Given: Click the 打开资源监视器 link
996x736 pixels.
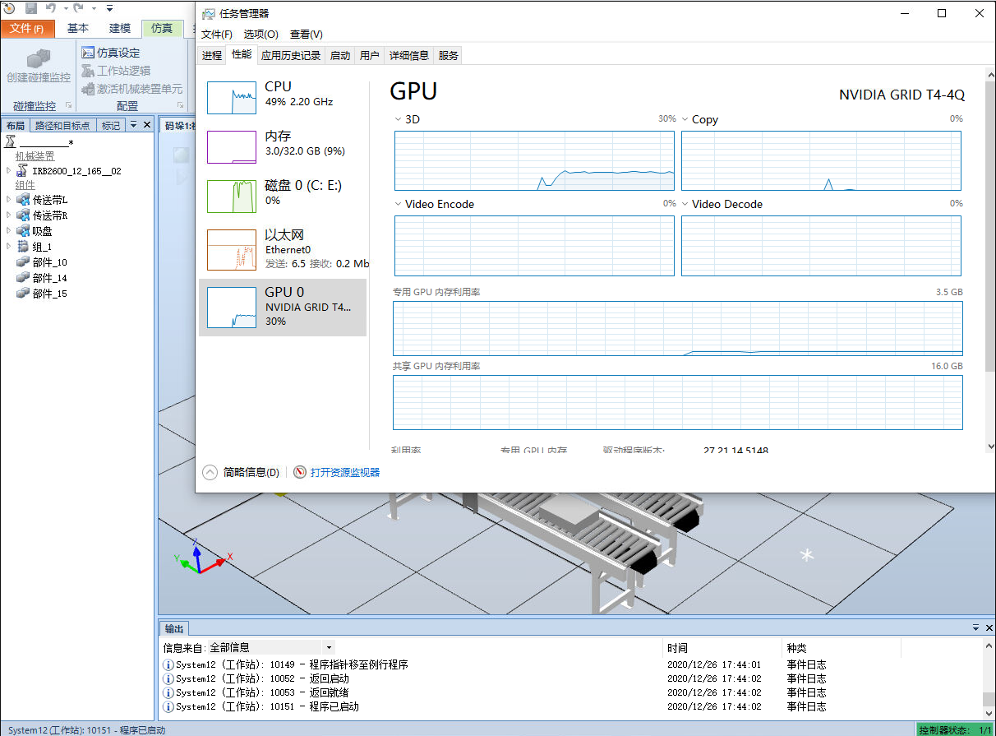Looking at the screenshot, I should [345, 472].
